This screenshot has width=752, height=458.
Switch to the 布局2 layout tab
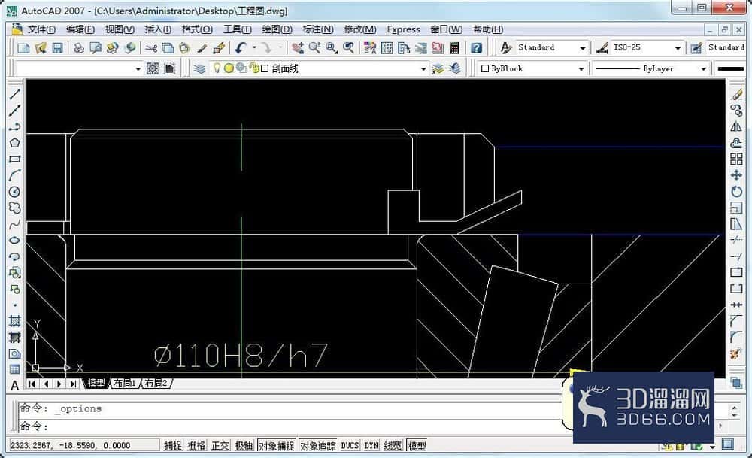[x=156, y=384]
